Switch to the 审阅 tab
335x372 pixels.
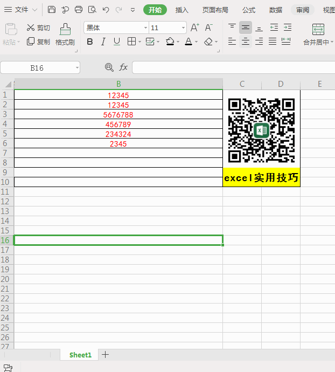pyautogui.click(x=303, y=10)
